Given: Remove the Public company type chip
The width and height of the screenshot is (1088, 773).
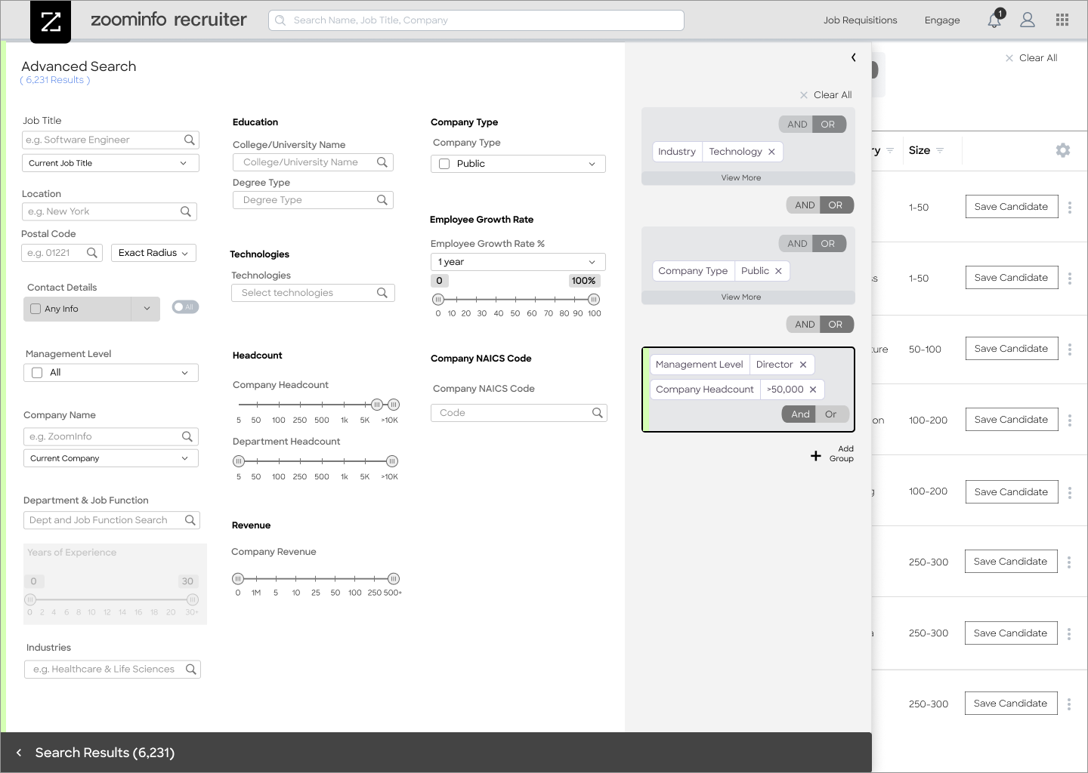Looking at the screenshot, I should pos(778,271).
